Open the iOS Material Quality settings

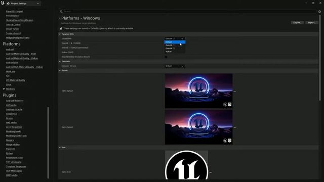pos(16,80)
